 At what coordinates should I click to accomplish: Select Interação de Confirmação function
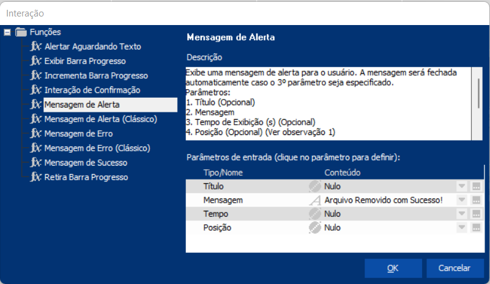click(x=92, y=90)
